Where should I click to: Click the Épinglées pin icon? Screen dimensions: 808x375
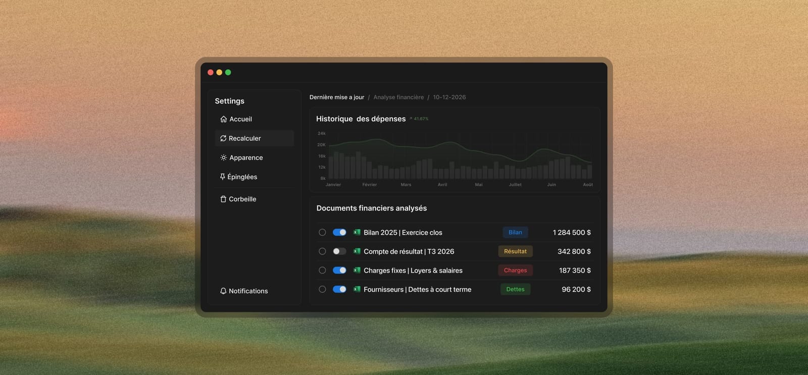pos(223,177)
